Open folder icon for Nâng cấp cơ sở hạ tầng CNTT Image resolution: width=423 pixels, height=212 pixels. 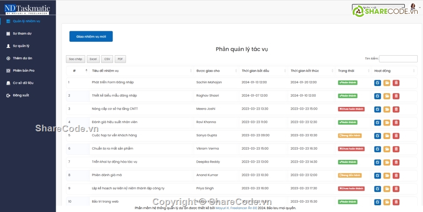[x=387, y=109]
